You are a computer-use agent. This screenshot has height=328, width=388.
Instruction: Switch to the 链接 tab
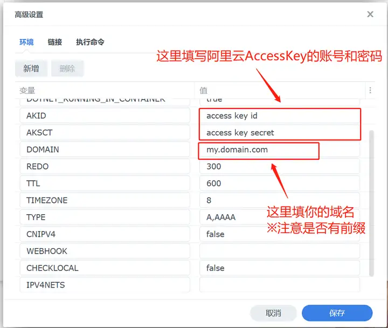pos(54,42)
